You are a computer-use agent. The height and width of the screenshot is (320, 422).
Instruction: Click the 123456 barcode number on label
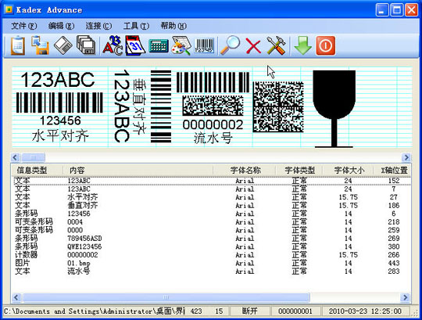[x=60, y=120]
